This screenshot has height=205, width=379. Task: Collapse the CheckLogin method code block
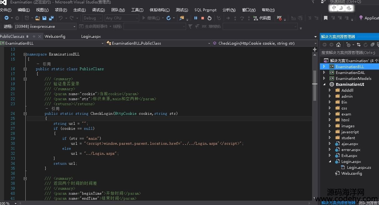(25, 114)
